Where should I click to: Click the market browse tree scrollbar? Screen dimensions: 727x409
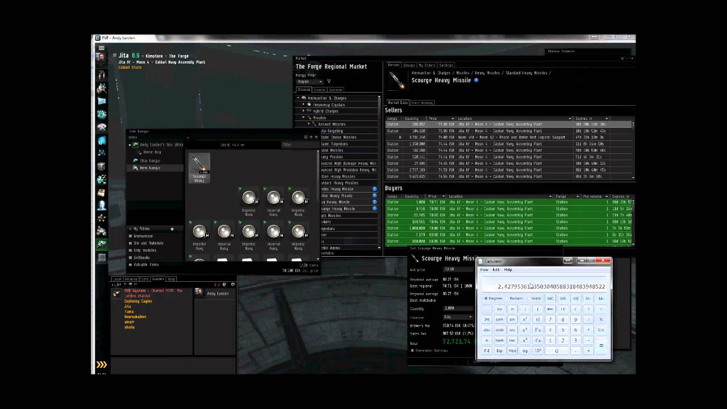[x=379, y=173]
